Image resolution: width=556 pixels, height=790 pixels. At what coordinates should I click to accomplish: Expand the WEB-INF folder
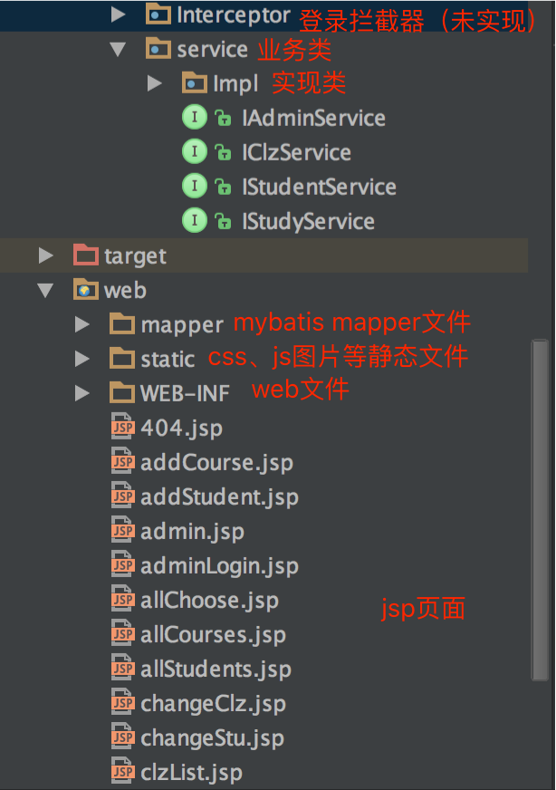tap(82, 392)
